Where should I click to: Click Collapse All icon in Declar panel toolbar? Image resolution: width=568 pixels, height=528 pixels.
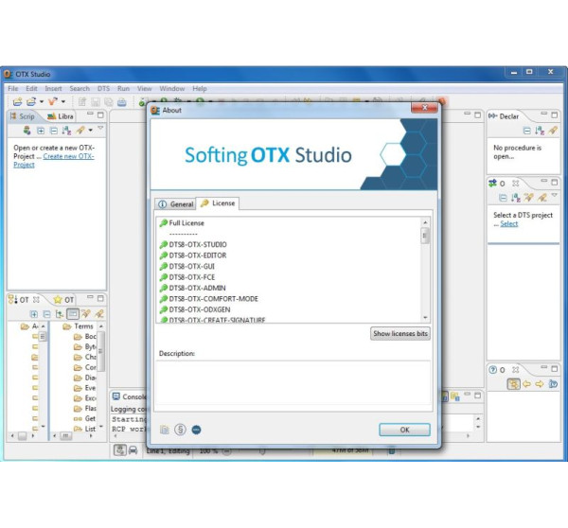click(527, 130)
